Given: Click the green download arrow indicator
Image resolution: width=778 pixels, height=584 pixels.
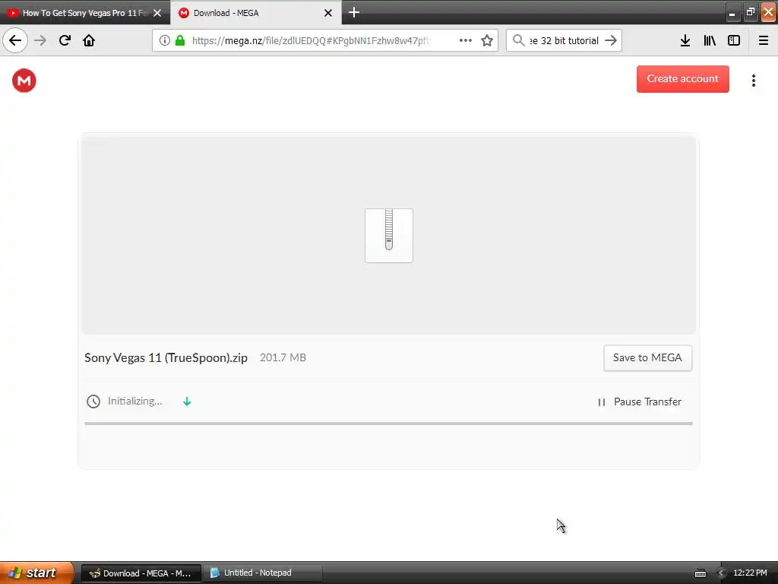Looking at the screenshot, I should point(187,401).
